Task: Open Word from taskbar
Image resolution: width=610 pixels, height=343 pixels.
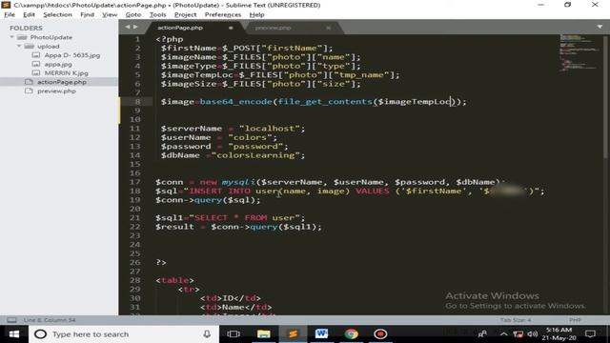Action: [x=322, y=334]
